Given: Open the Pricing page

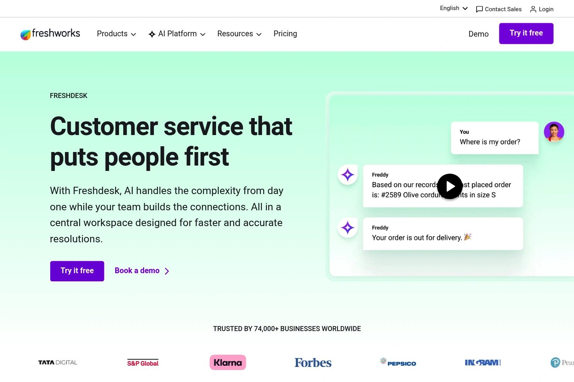Looking at the screenshot, I should [285, 34].
